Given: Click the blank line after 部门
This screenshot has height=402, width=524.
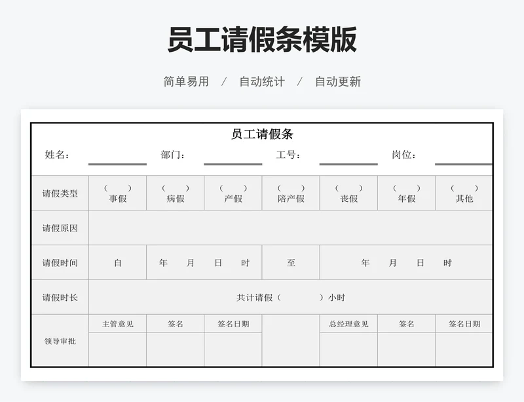Looking at the screenshot, I should [233, 164].
